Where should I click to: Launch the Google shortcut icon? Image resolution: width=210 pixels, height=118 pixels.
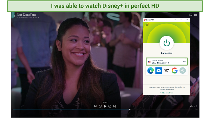pyautogui.click(x=175, y=70)
